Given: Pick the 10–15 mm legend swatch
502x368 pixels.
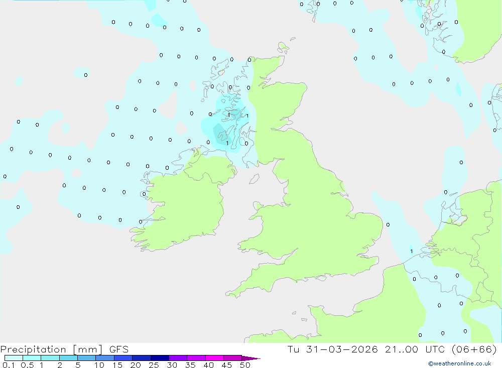Looking at the screenshot, I should point(105,358).
